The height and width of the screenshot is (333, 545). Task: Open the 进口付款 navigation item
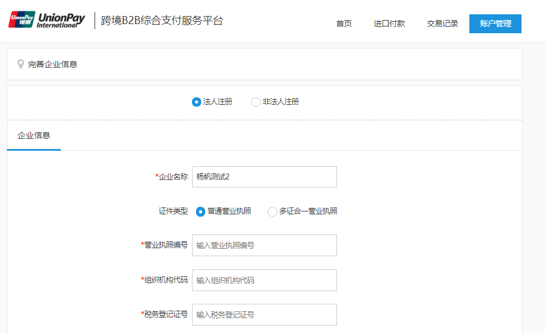(x=389, y=23)
